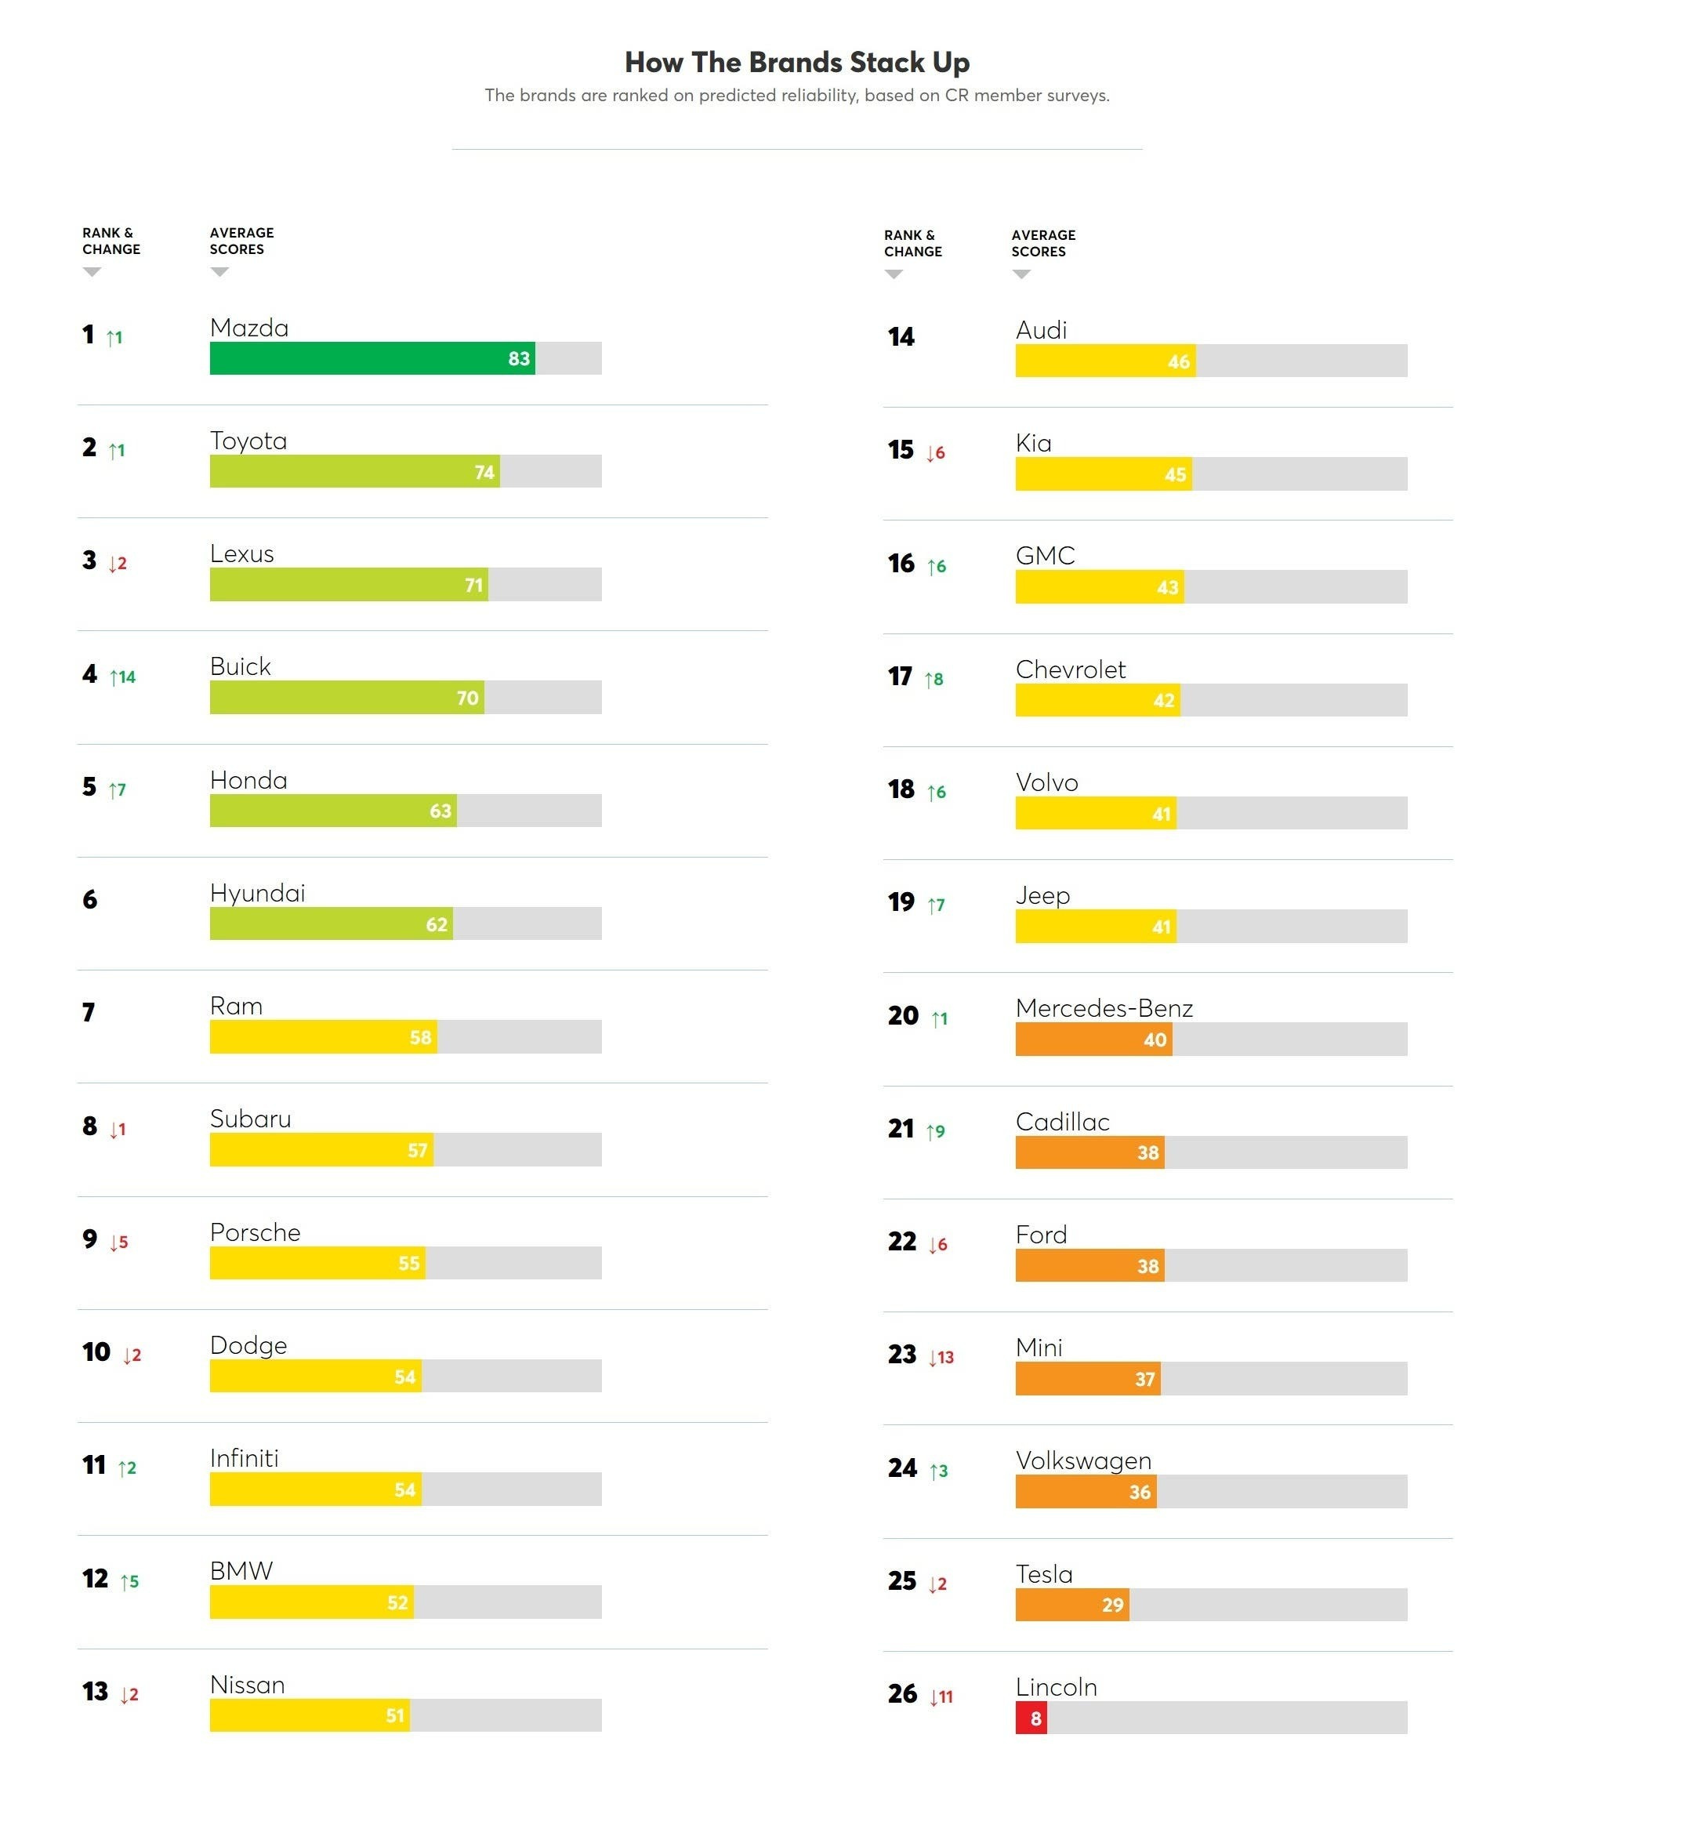Select the Volkswagen brand label
Viewport: 1693px width, 1825px height.
click(x=1083, y=1461)
